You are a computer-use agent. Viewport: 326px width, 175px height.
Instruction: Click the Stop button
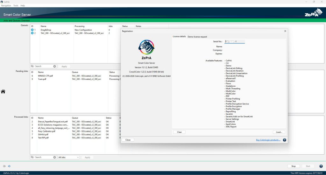pyautogui.click(x=293, y=166)
